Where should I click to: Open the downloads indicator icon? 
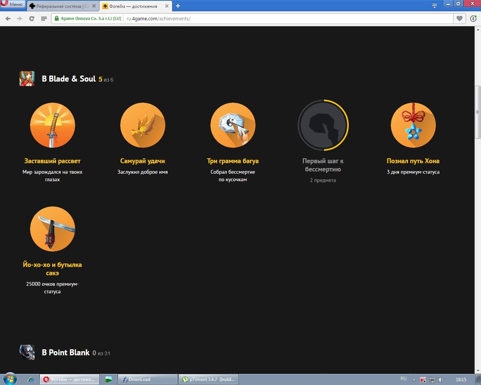coord(473,18)
